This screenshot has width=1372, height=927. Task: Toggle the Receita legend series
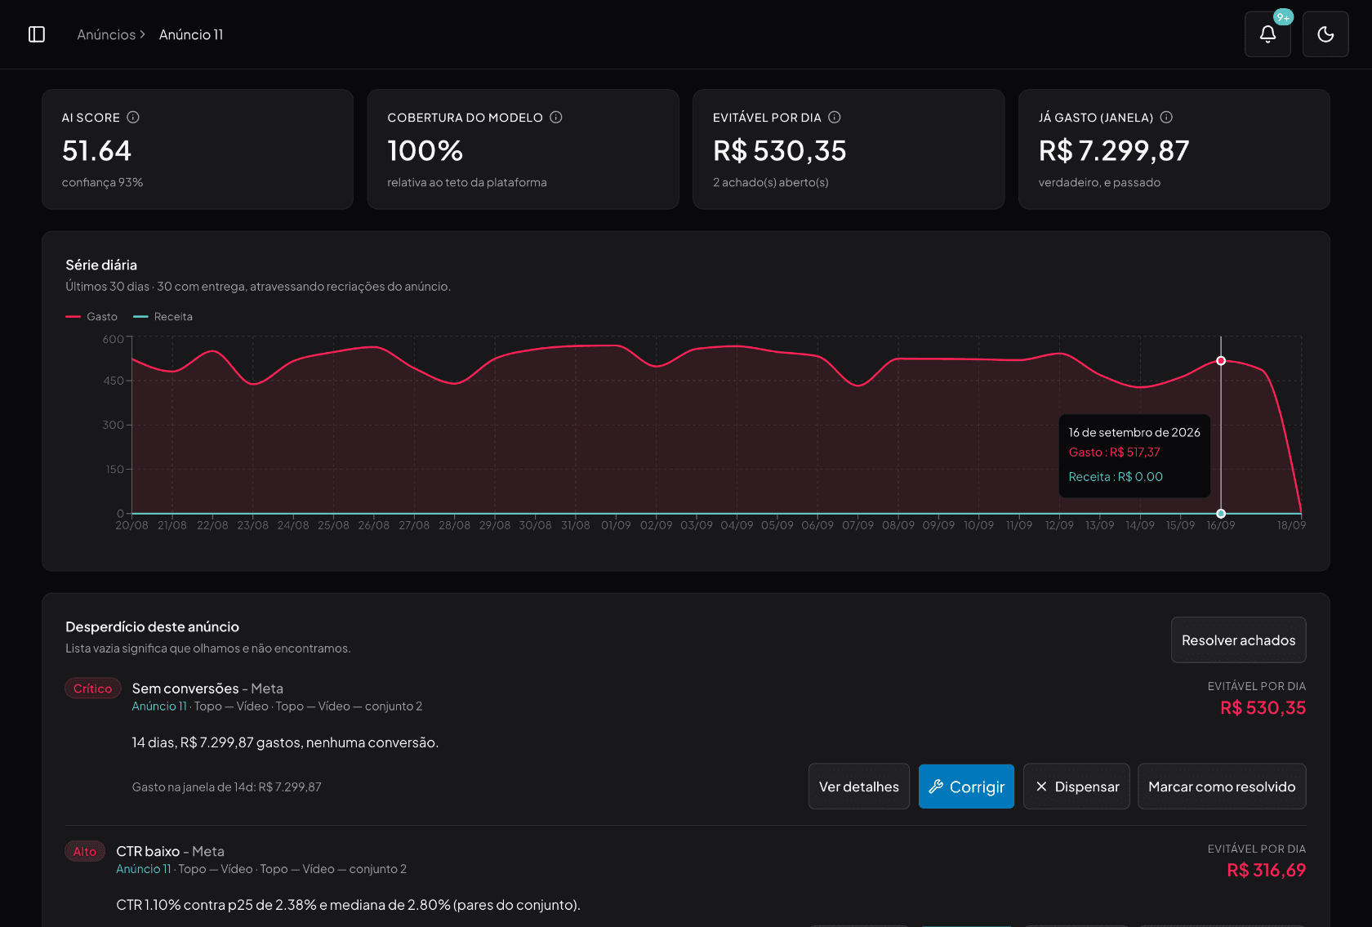163,317
